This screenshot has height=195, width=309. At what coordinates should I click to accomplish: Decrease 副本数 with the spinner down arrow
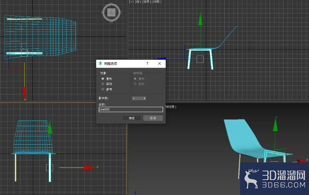point(145,99)
